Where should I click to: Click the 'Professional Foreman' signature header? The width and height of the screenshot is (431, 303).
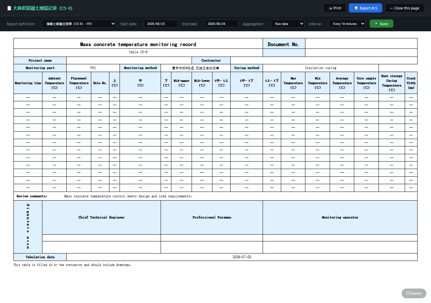212,217
